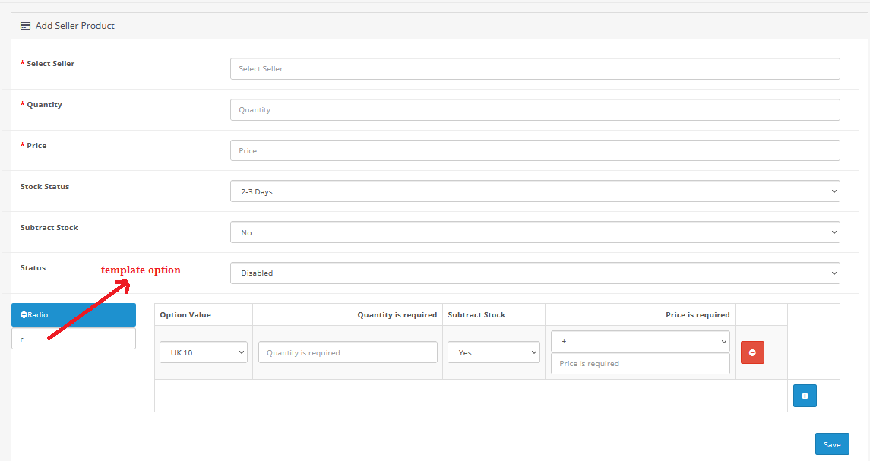Click the Price input field

point(535,150)
